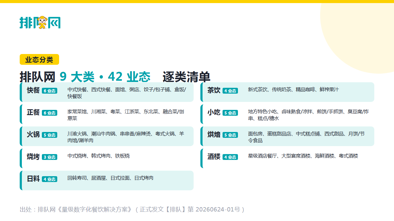The height and width of the screenshot is (221, 394).
Task: Click the 烘焙 category title
Action: click(x=214, y=135)
